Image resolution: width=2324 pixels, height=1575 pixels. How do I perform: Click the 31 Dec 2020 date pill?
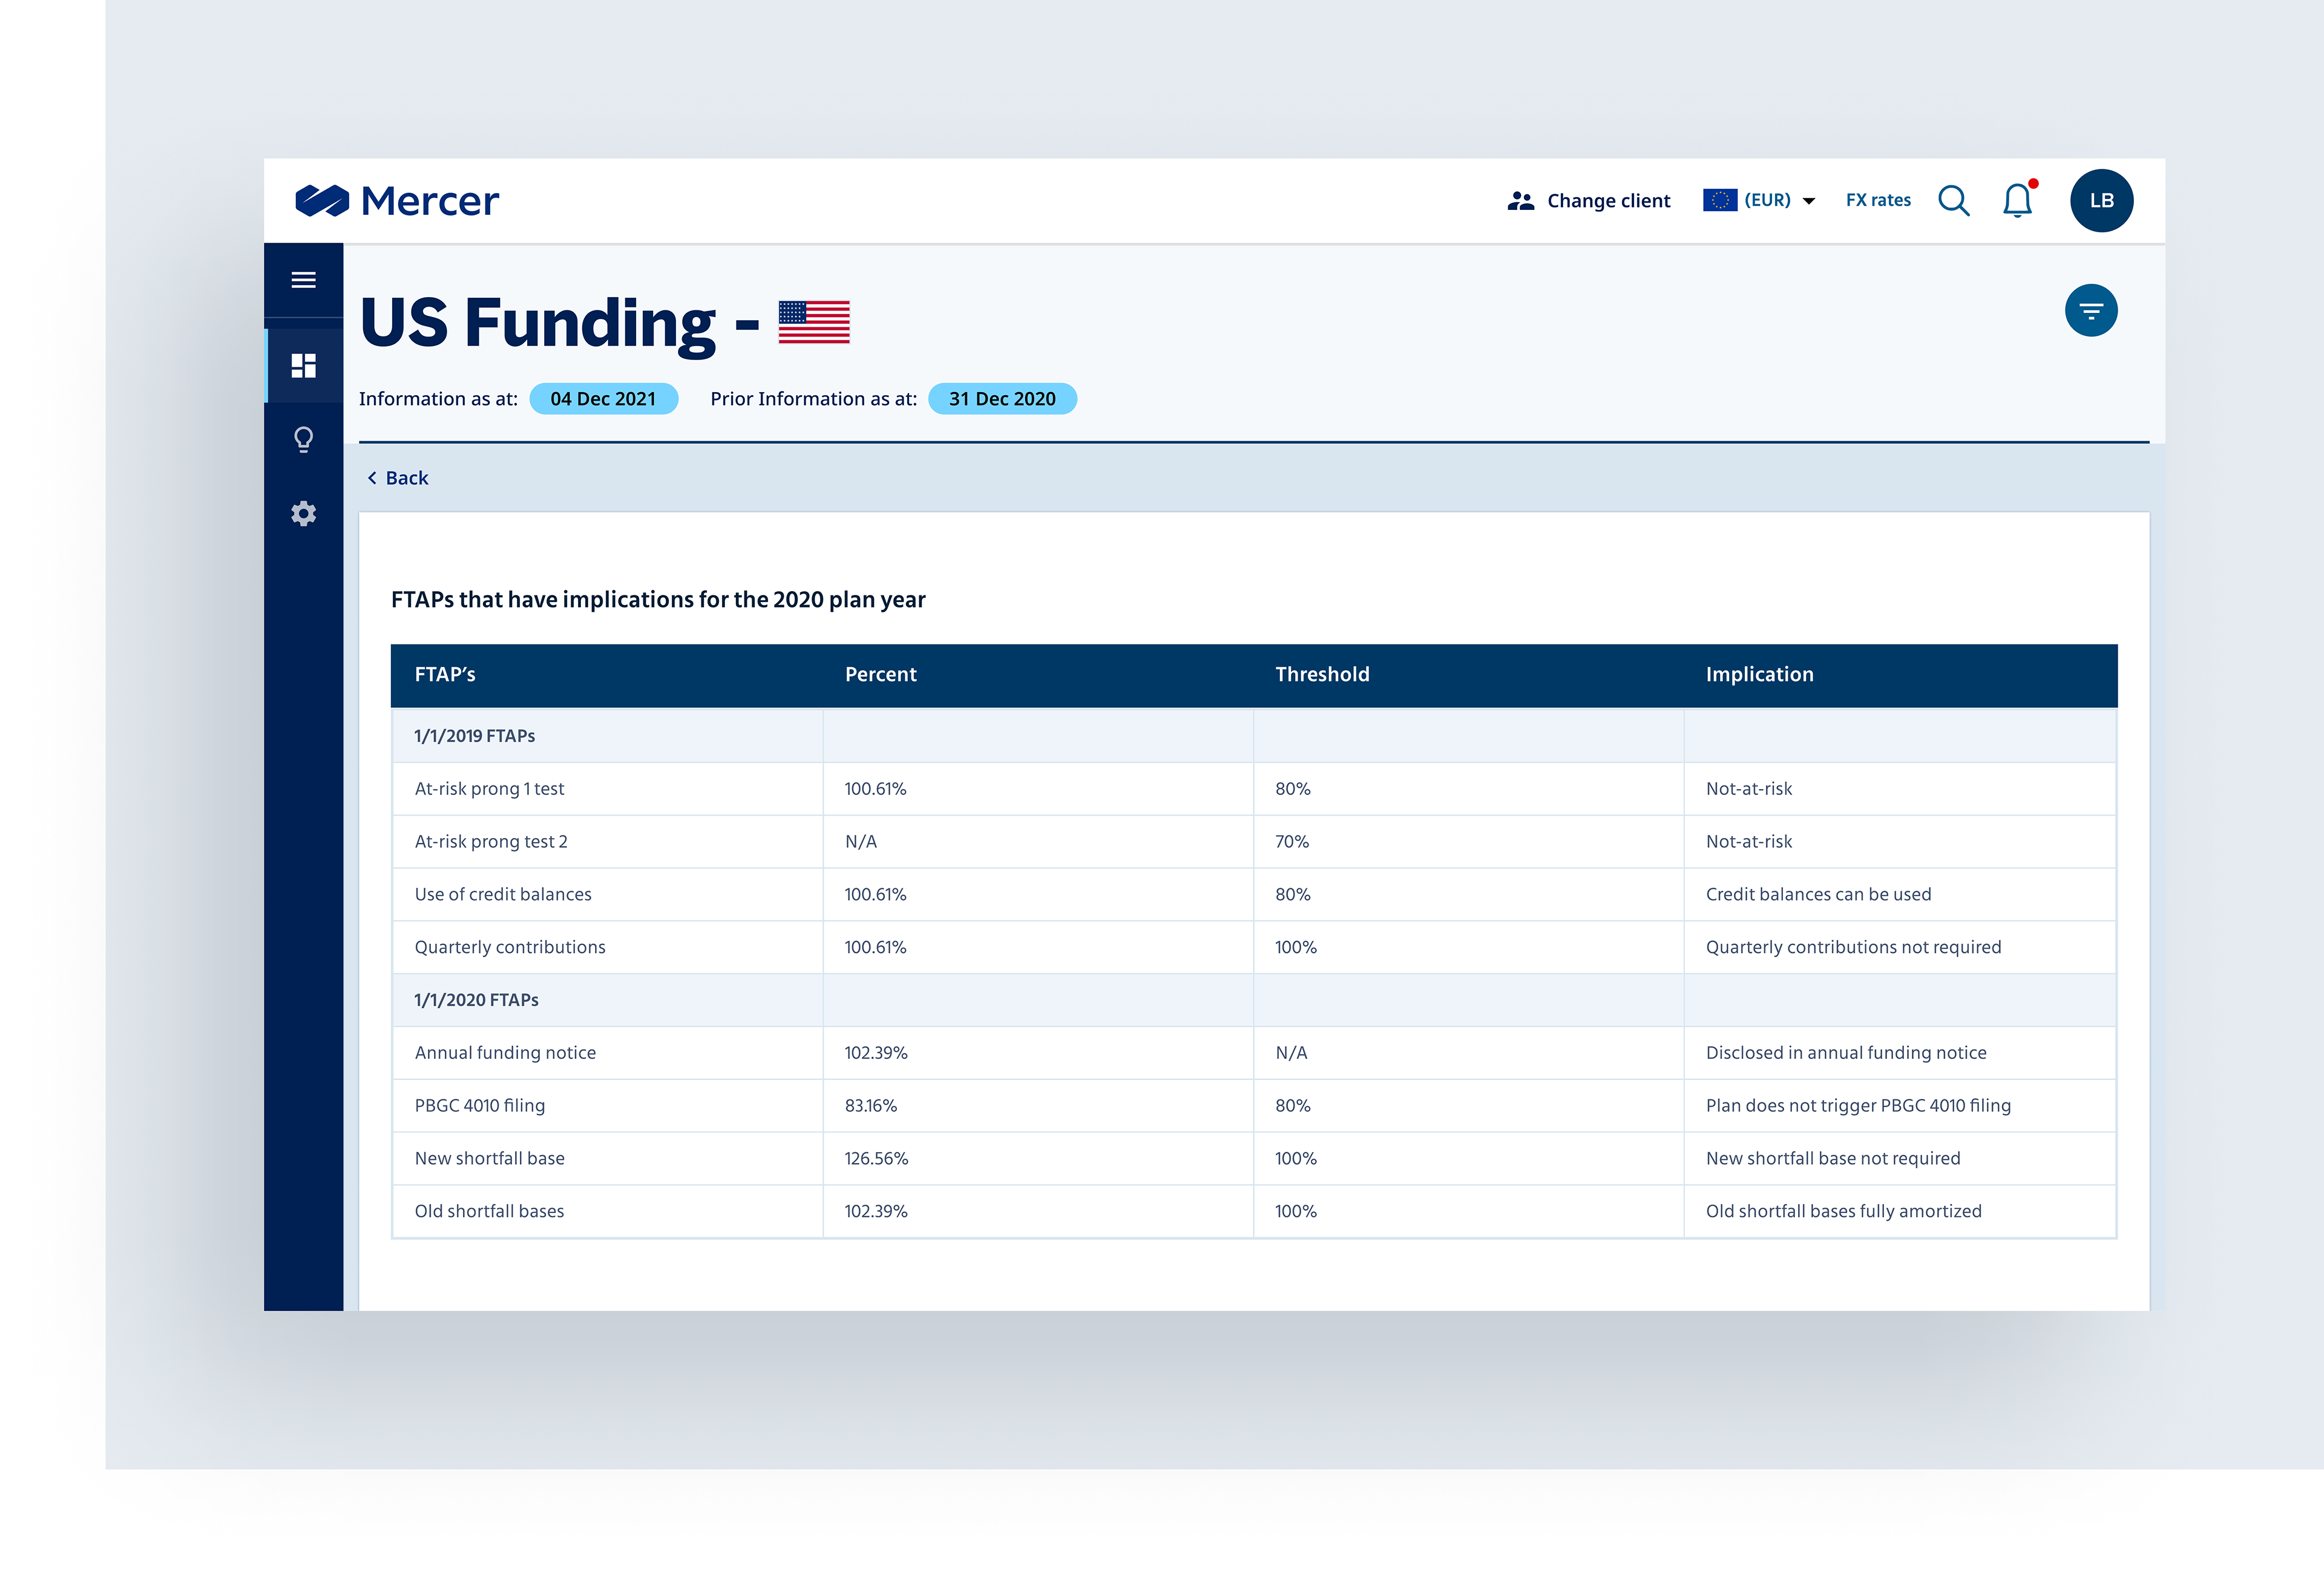[x=1002, y=398]
